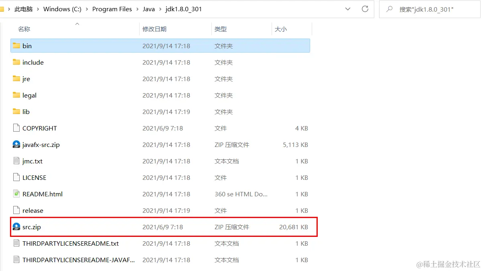Image resolution: width=483 pixels, height=271 pixels.
Task: Click the 2021/6/9 7:18 date of src.zip
Action: tap(162, 227)
